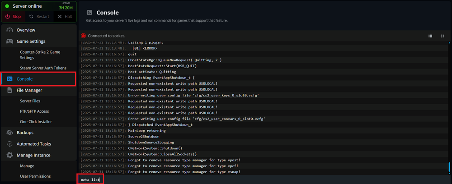Click log line about type vsnap
Image resolution: width=452 pixels, height=184 pixels.
point(184,172)
